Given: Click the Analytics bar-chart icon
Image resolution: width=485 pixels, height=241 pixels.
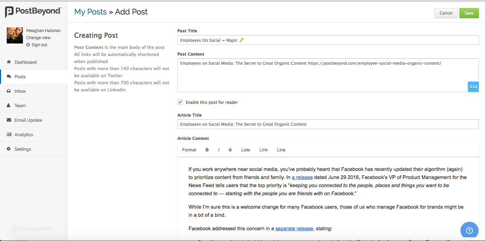Looking at the screenshot, I should pos(9,134).
